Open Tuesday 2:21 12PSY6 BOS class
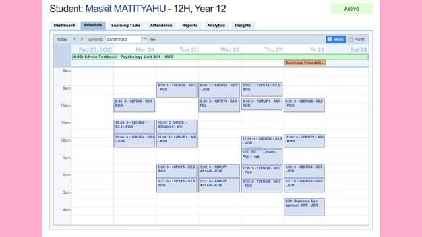Image resolution: width=422 pixels, height=237 pixels. tap(177, 185)
